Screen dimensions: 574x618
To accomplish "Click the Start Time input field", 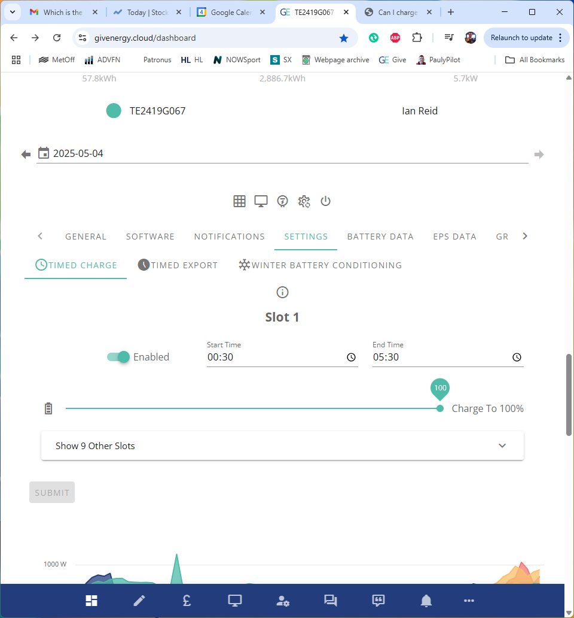I will (x=282, y=357).
